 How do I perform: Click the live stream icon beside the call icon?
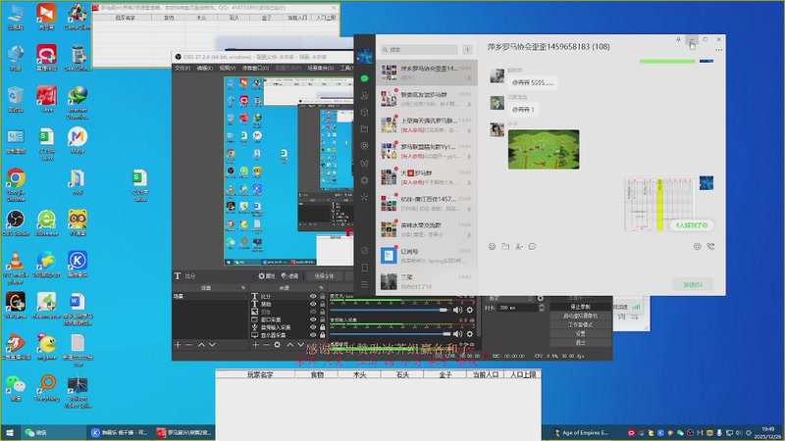tap(697, 247)
